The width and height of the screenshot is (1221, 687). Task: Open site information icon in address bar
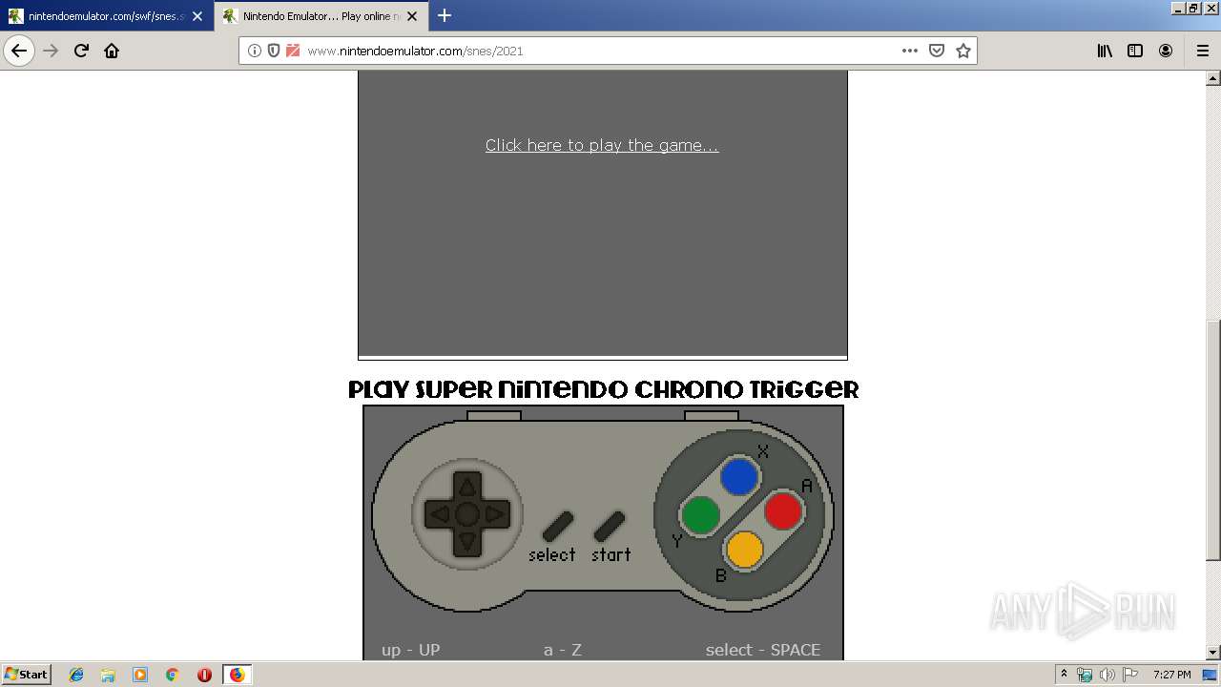click(255, 51)
